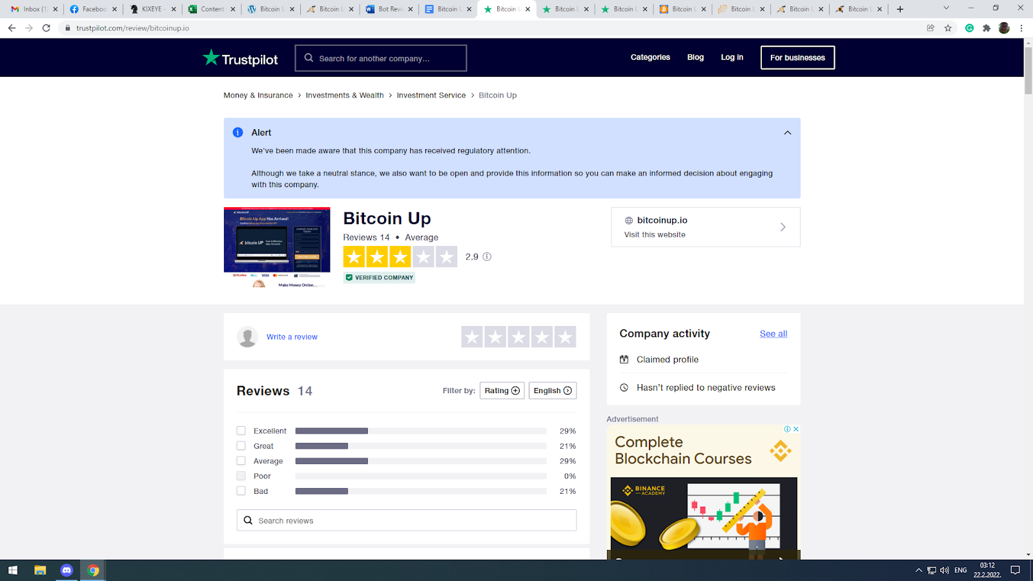The height and width of the screenshot is (581, 1033).
Task: Click the See all link
Action: pyautogui.click(x=773, y=334)
